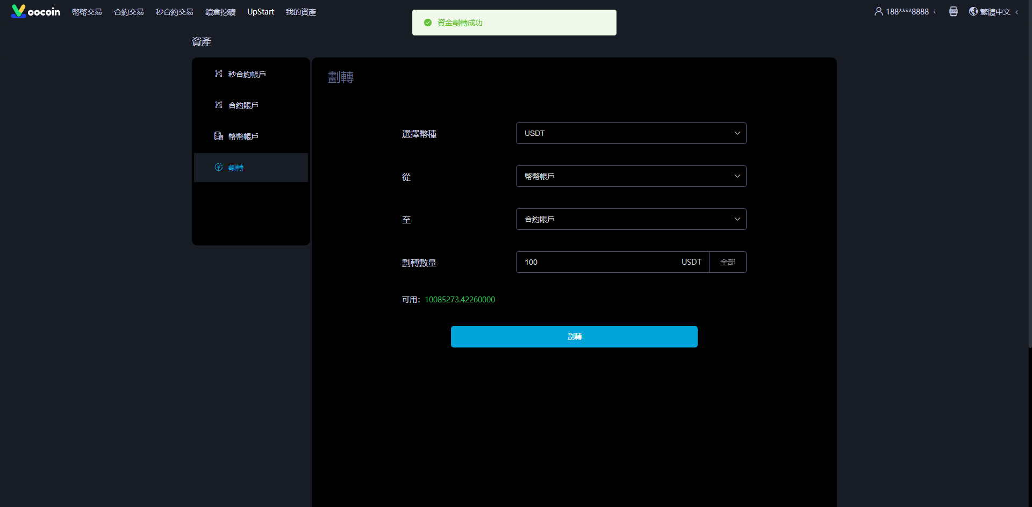Expand the 188****8888 account menu
Viewport: 1032px width, 507px height.
tap(907, 12)
